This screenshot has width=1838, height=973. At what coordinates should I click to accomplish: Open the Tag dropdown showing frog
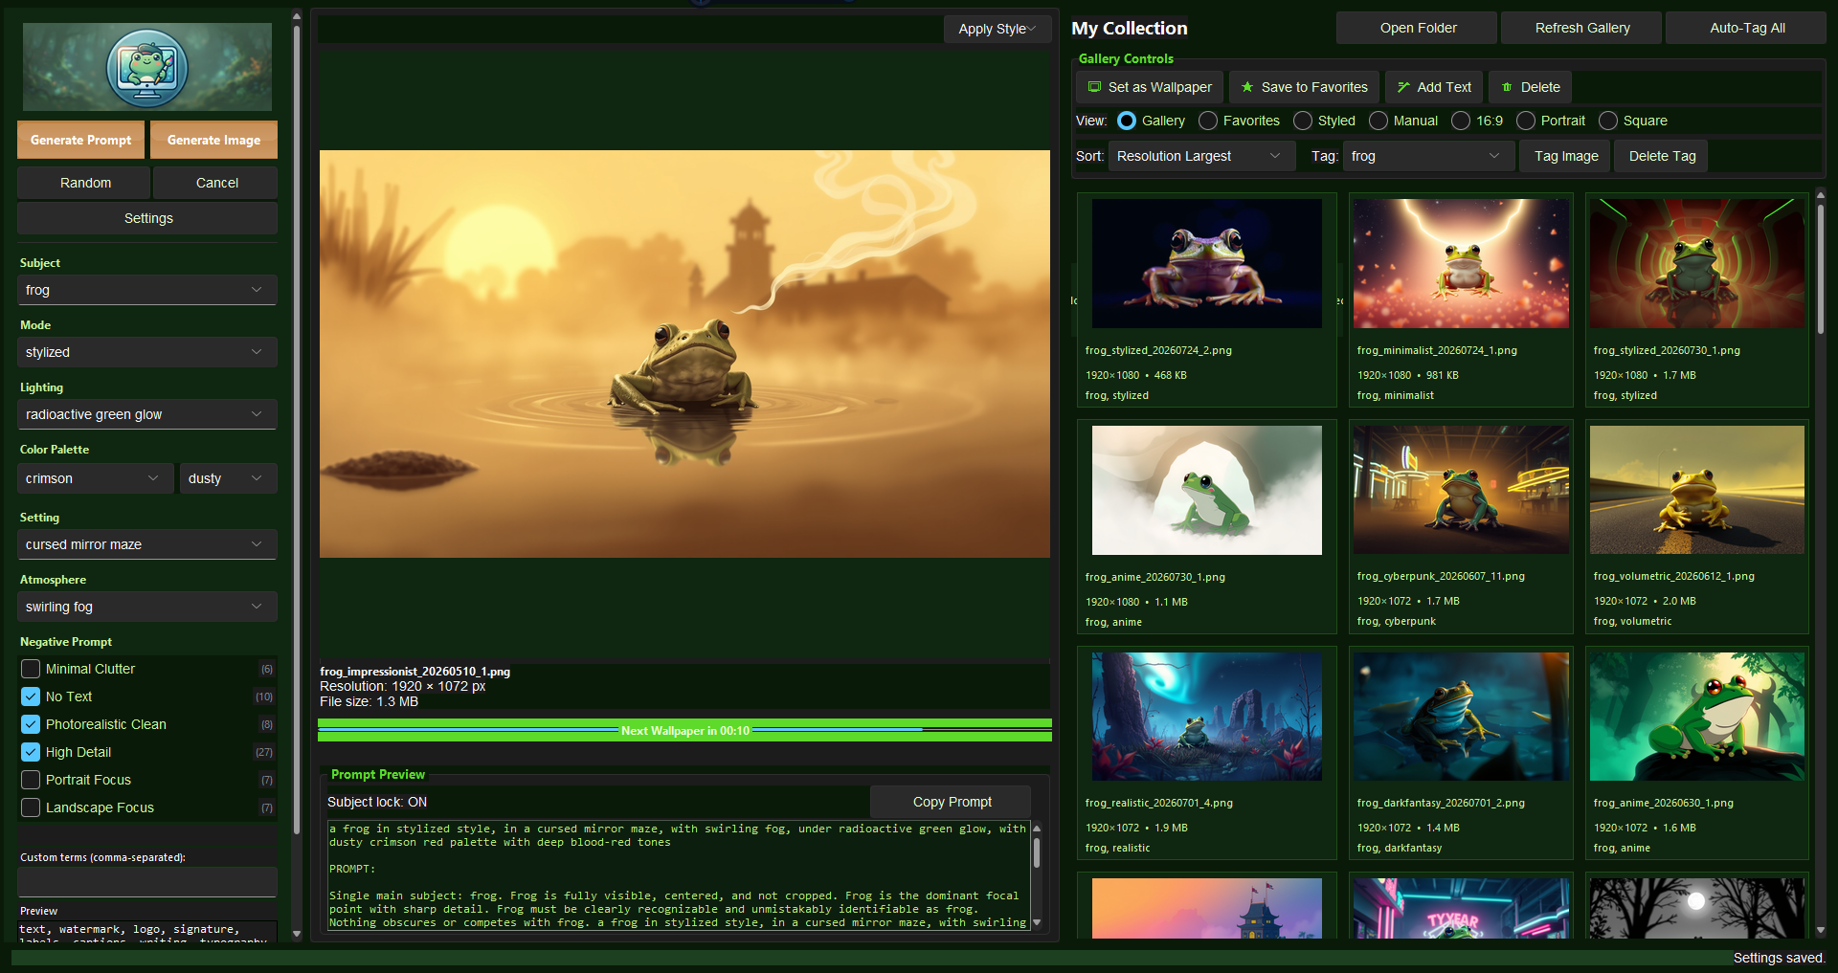(x=1428, y=156)
